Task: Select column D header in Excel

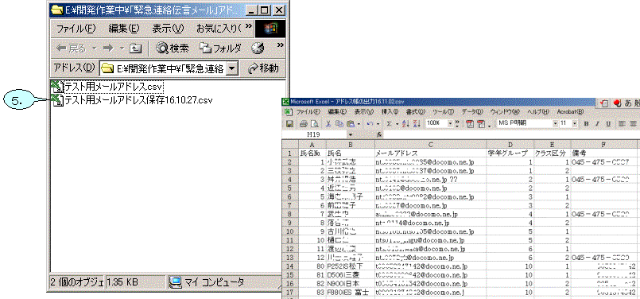Action: [x=510, y=144]
